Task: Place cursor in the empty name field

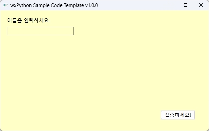Action: (40, 31)
